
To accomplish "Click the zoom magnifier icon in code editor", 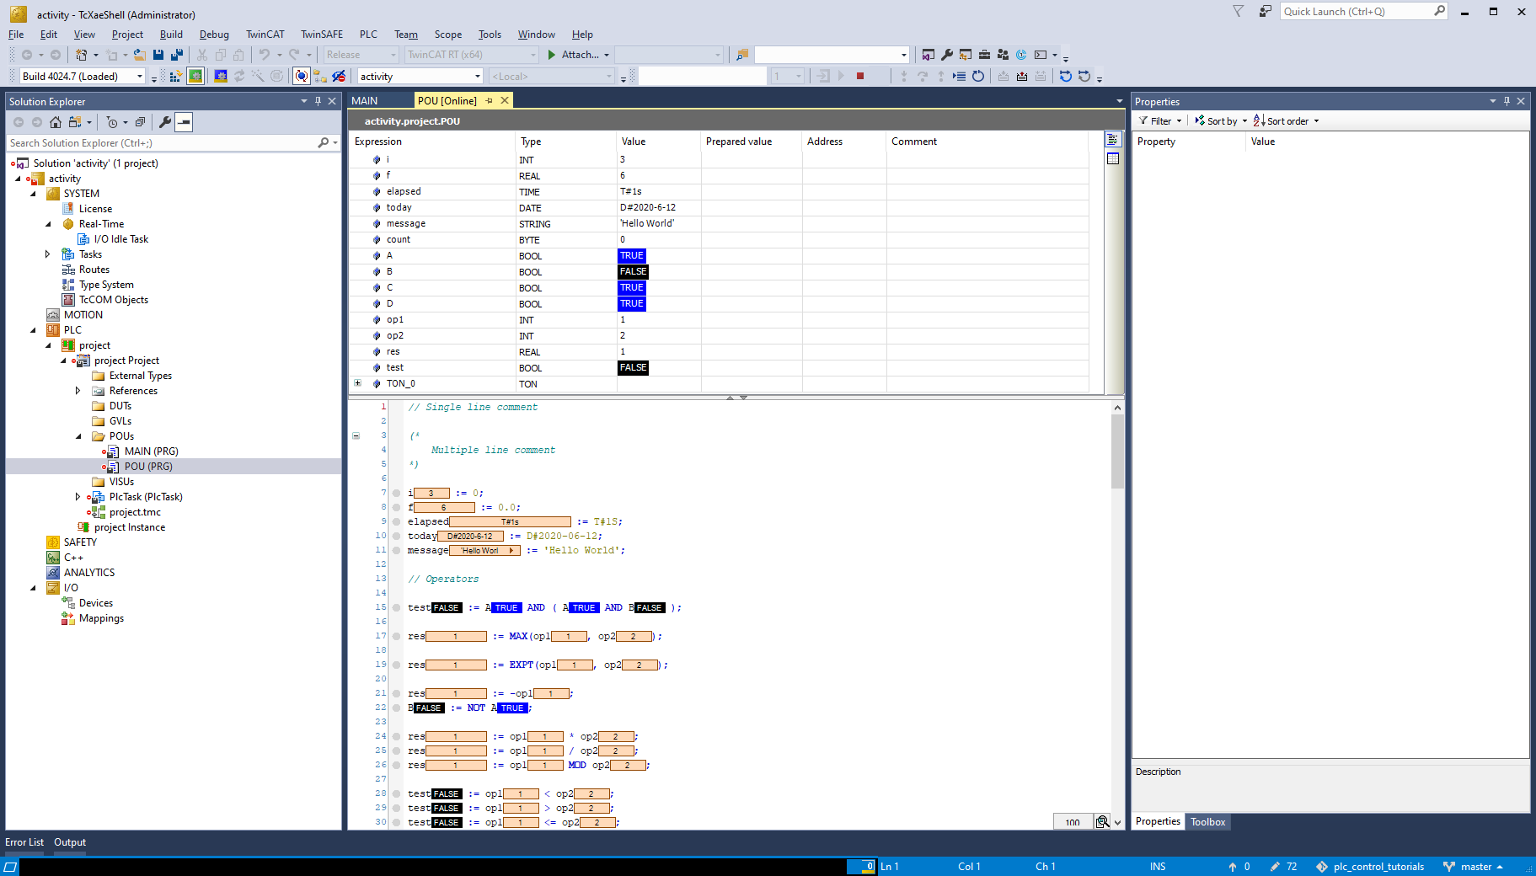I will tap(1102, 822).
